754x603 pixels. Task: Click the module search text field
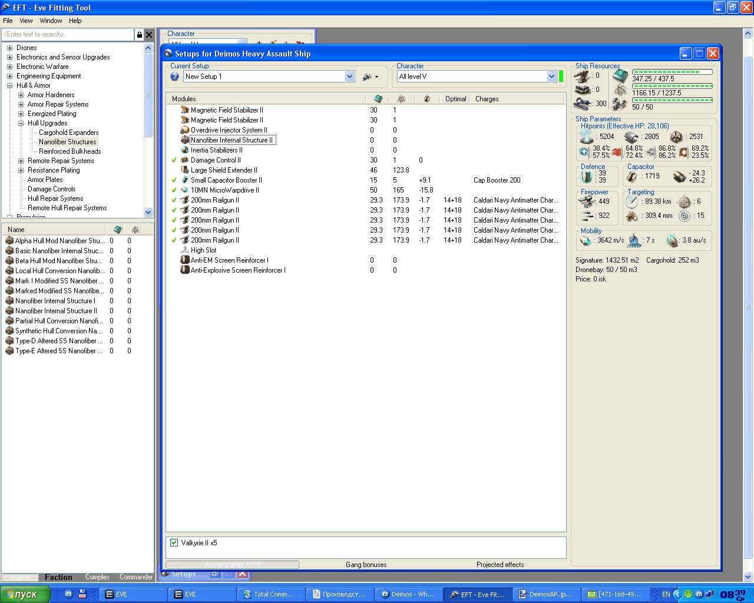pos(68,35)
